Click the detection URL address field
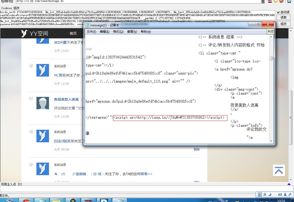Image resolution: width=294 pixels, height=202 pixels. coord(139,1)
